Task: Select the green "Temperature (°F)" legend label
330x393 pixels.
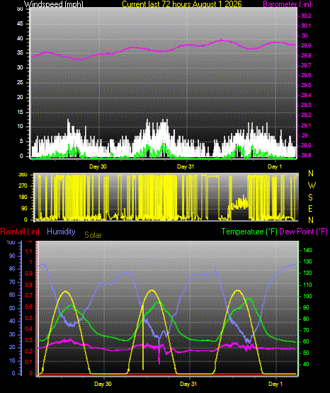Action: coord(249,232)
